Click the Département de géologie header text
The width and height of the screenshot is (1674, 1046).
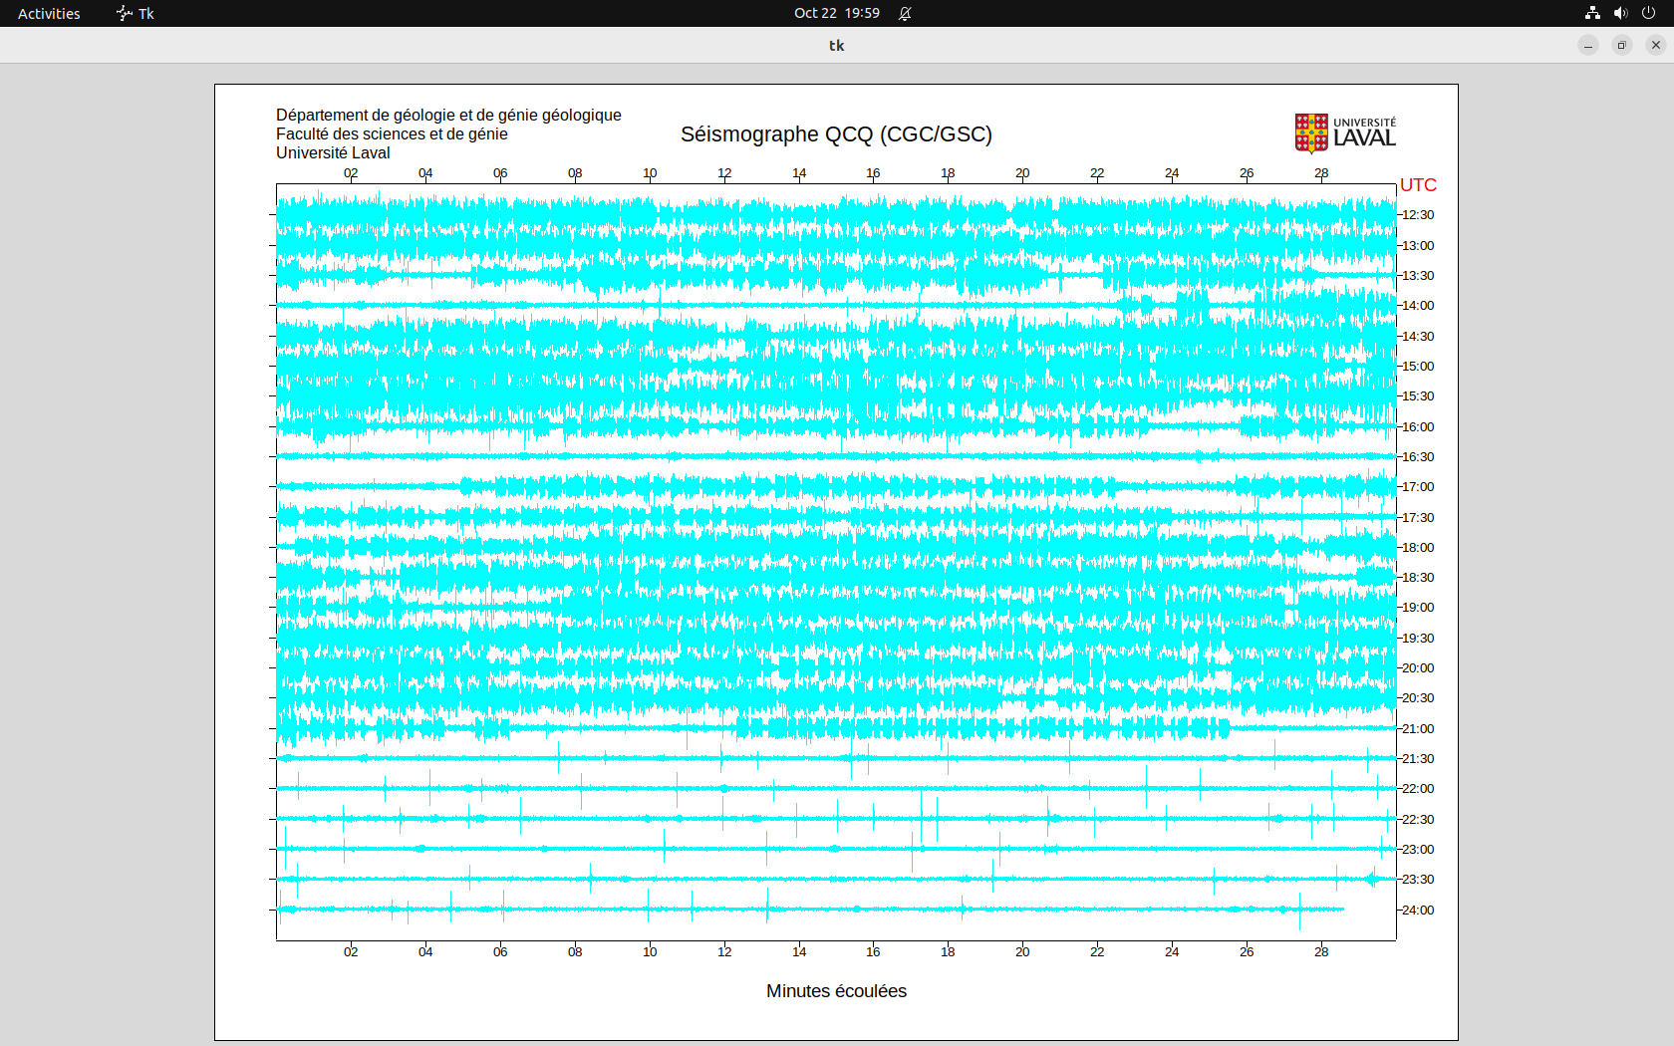tap(448, 116)
